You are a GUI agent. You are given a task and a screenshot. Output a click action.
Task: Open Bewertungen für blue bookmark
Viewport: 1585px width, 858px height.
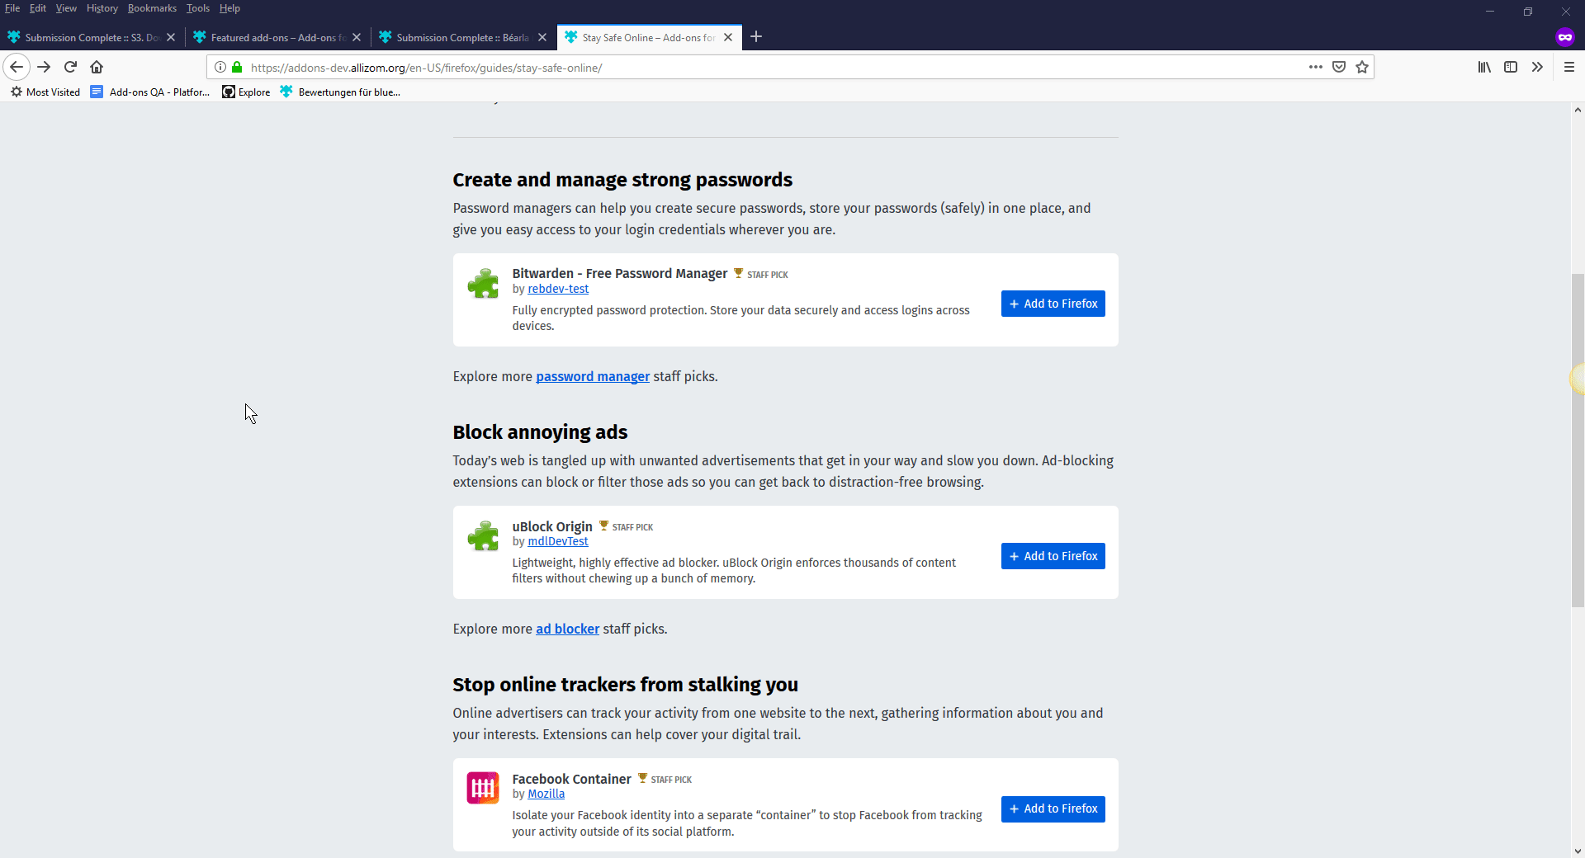pos(340,92)
